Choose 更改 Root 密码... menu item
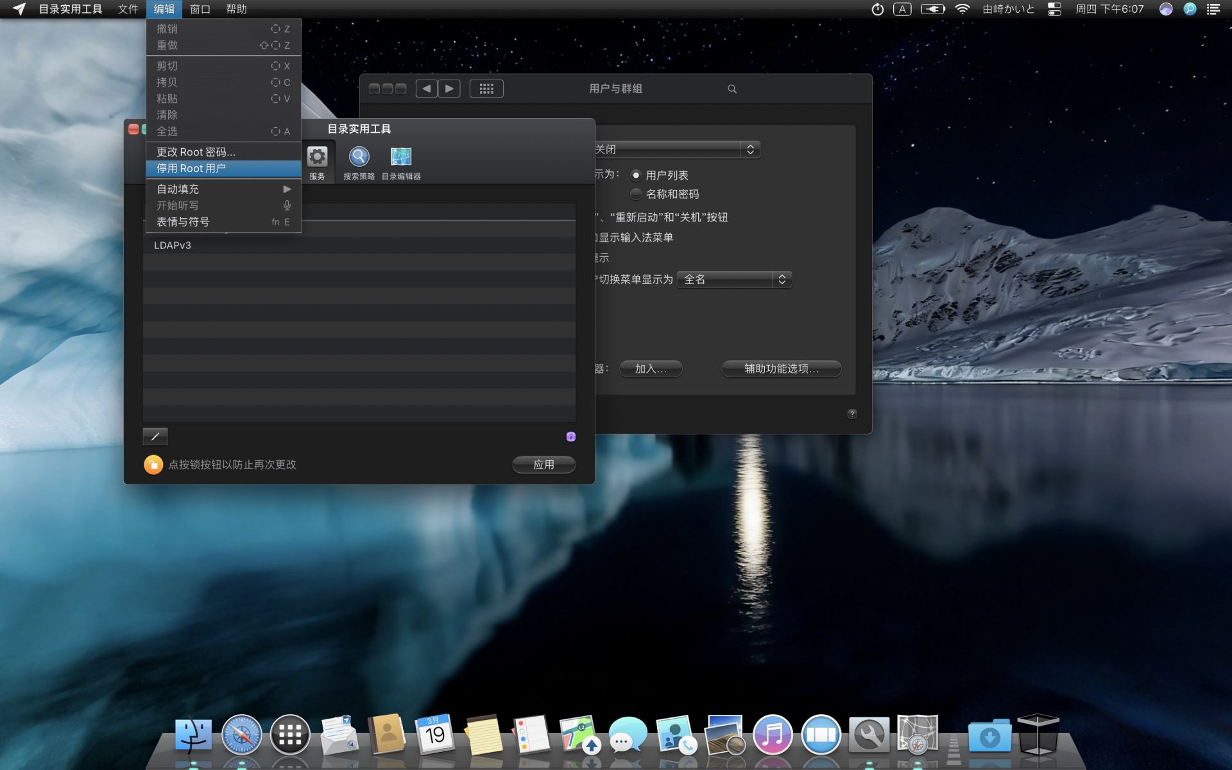 pos(223,152)
